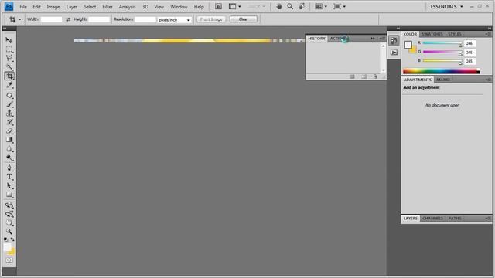Image resolution: width=495 pixels, height=278 pixels.
Task: Select the Spot Healing Brush tool
Action: click(9, 95)
